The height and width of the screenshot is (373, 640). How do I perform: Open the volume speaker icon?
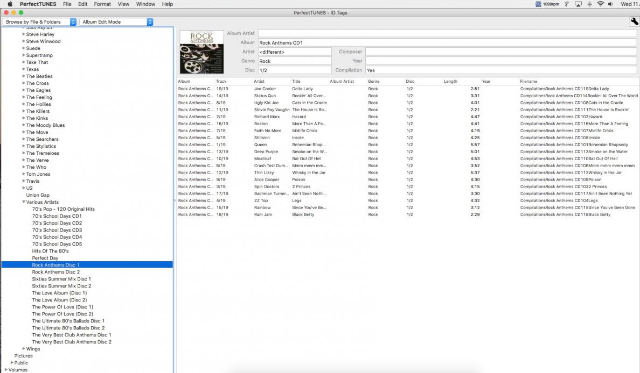point(611,4)
